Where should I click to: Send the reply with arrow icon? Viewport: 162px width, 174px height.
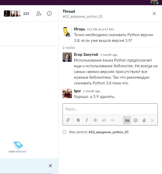tap(153, 120)
